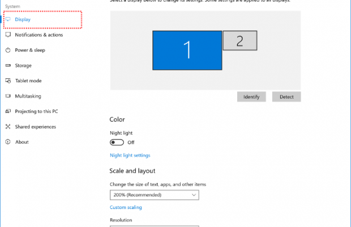Click the Storage drive icon
This screenshot has width=351, height=227.
(8, 65)
